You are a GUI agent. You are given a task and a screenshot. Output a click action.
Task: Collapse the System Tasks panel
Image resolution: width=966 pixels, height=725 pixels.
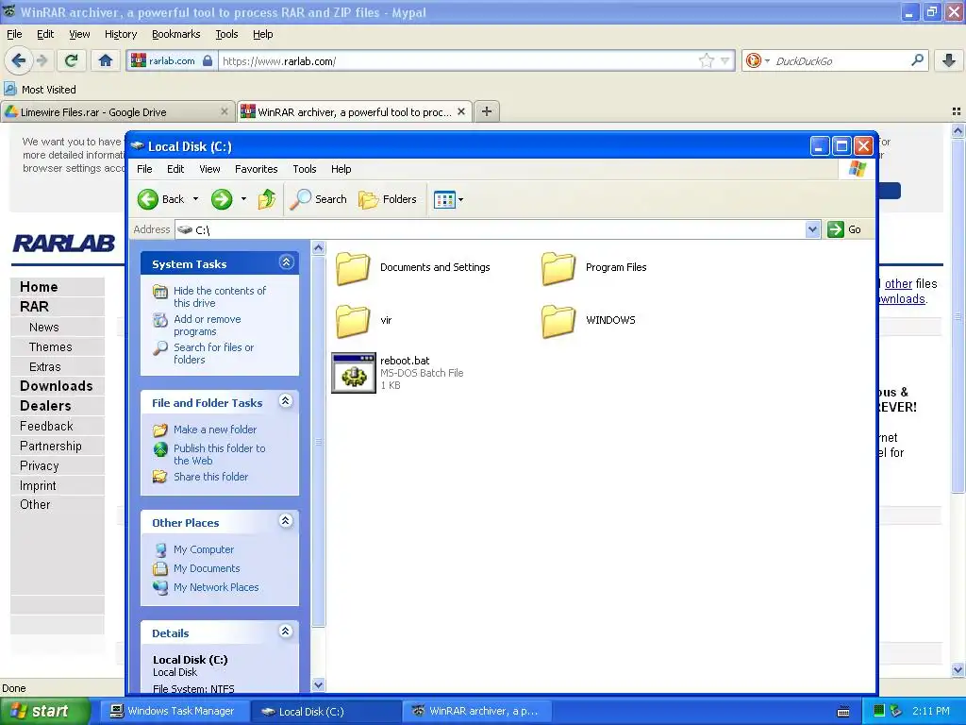pos(286,262)
